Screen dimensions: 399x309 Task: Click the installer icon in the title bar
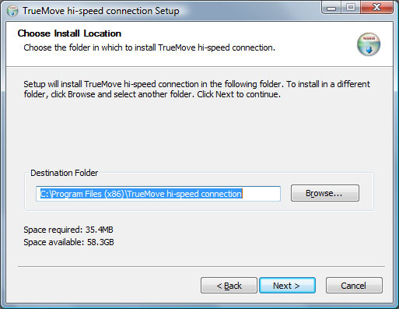[x=12, y=11]
